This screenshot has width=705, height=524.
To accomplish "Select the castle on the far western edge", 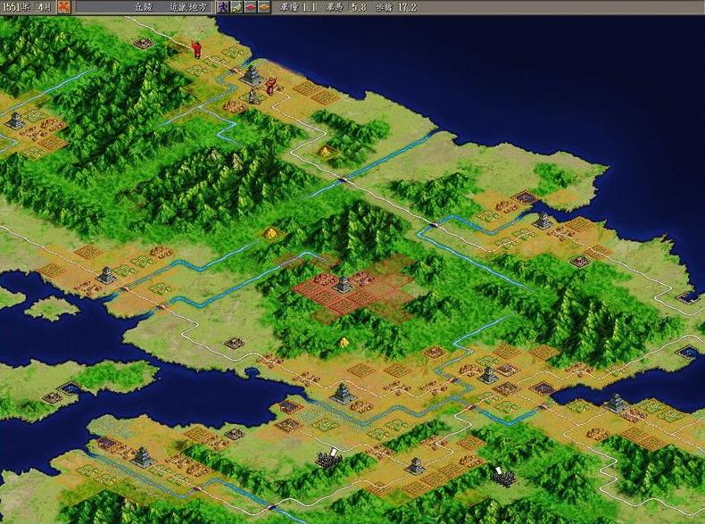I will (x=16, y=121).
